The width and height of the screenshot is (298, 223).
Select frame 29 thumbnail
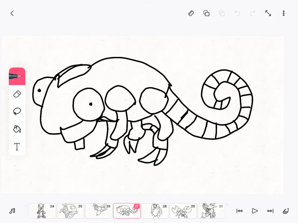click(x=183, y=211)
